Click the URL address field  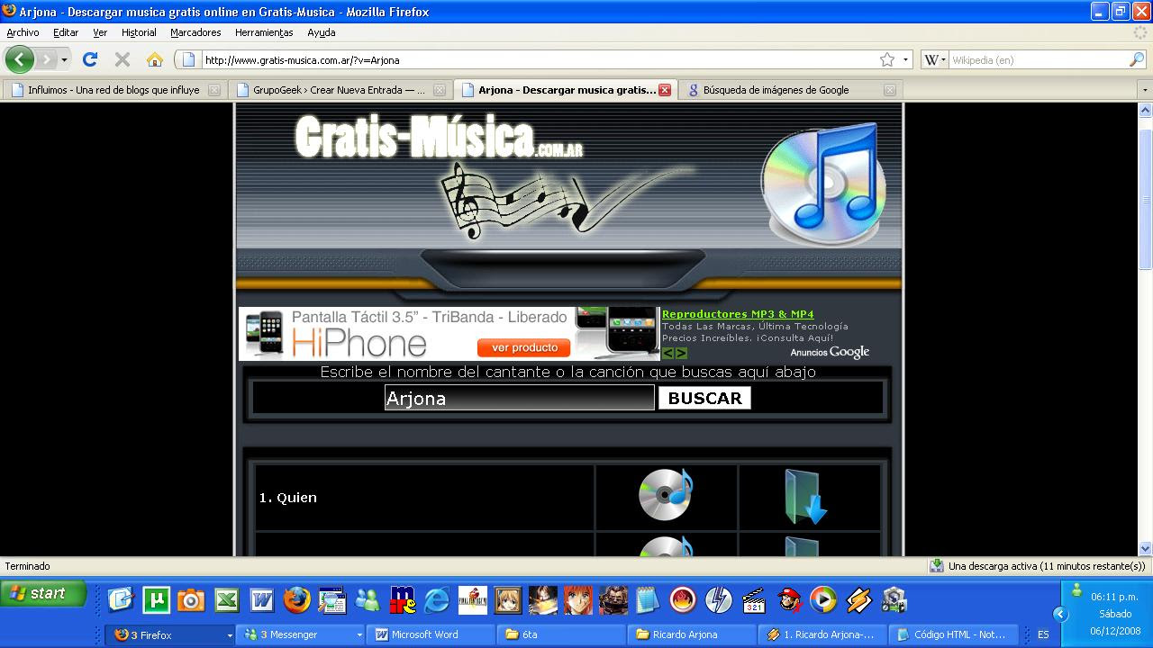tap(539, 60)
